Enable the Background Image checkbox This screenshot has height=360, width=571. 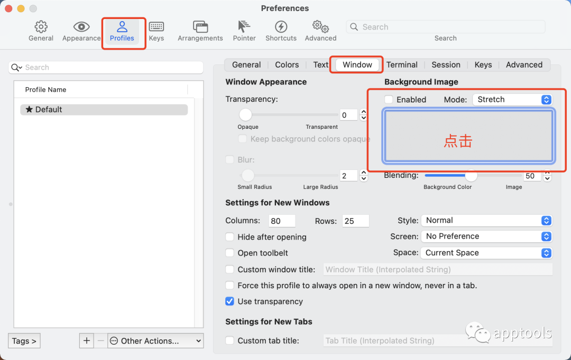tap(389, 99)
